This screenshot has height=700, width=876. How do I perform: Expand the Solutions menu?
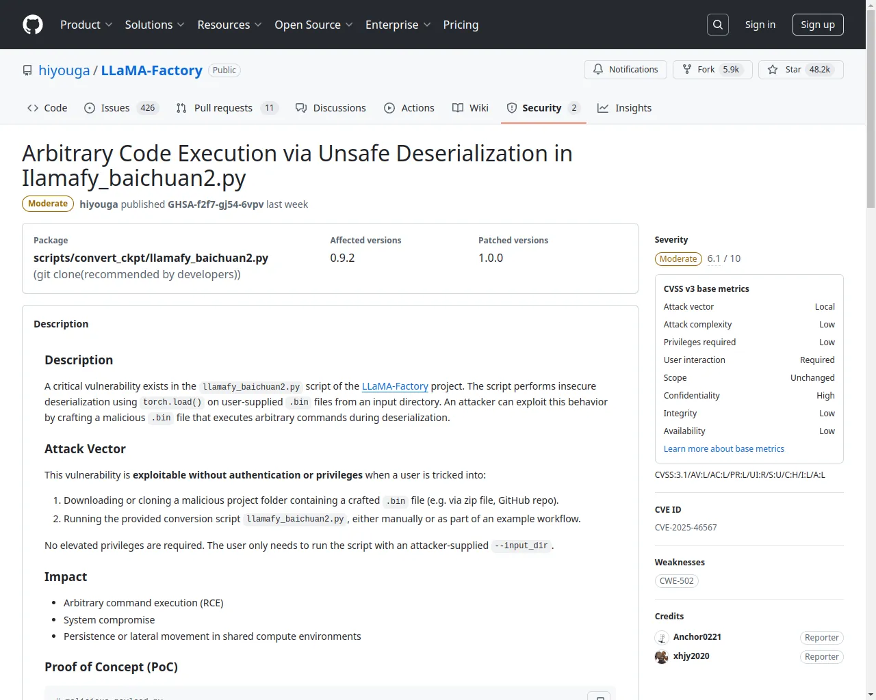[x=155, y=25]
